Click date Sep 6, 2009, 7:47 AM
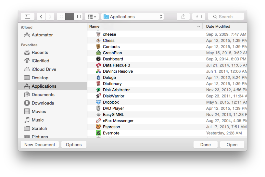 point(226,34)
